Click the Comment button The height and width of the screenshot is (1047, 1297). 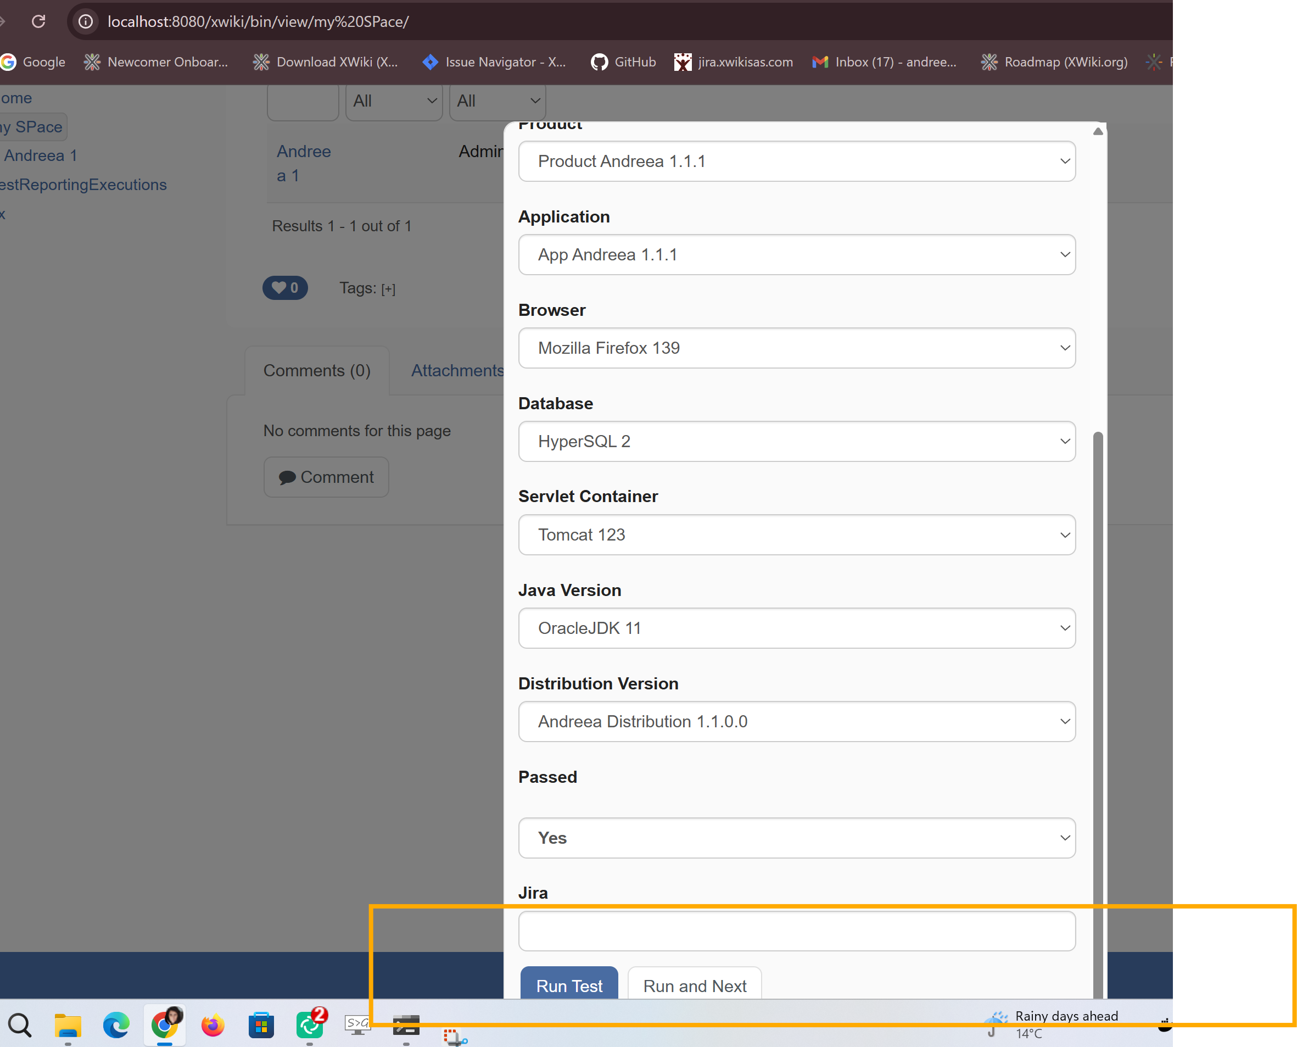tap(326, 477)
